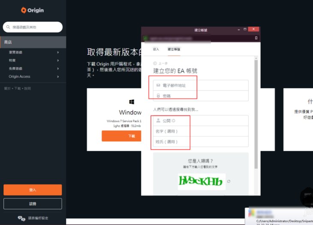
Task: Click the 上一步 back icon
Action: point(155,63)
